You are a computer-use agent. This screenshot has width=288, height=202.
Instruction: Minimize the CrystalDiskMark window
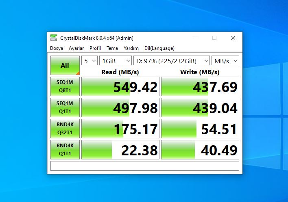pos(196,38)
